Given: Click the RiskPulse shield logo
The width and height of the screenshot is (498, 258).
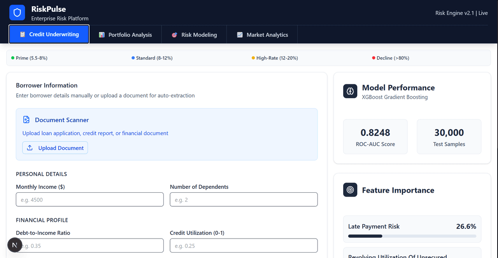Looking at the screenshot, I should pos(17,12).
